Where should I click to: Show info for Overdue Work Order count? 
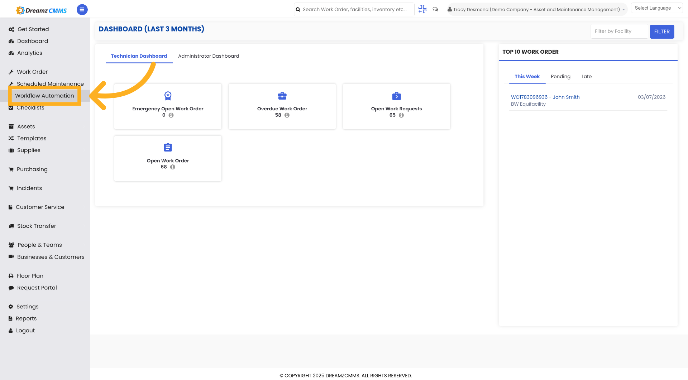[287, 115]
